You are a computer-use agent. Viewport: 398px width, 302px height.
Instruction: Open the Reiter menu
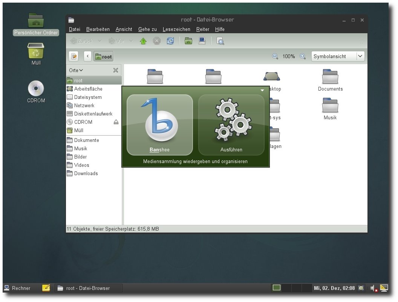pos(202,29)
